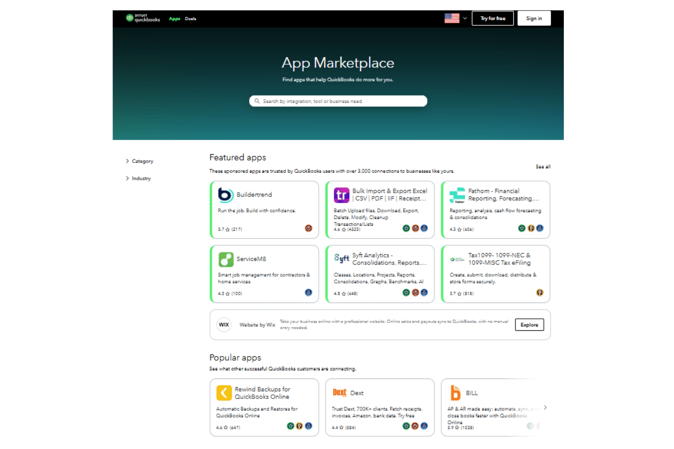
Task: Open the BILL app title
Action: pyautogui.click(x=472, y=393)
